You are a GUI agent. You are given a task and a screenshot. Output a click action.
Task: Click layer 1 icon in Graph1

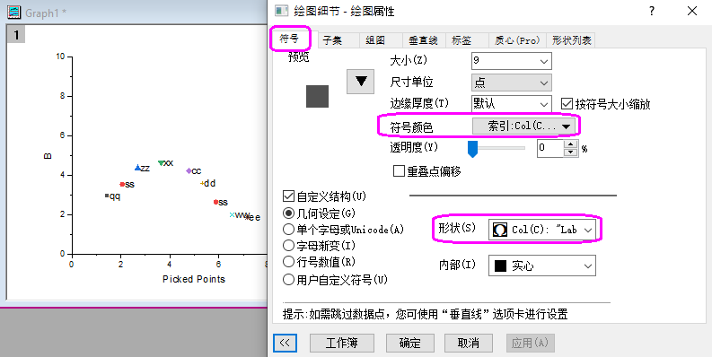16,35
